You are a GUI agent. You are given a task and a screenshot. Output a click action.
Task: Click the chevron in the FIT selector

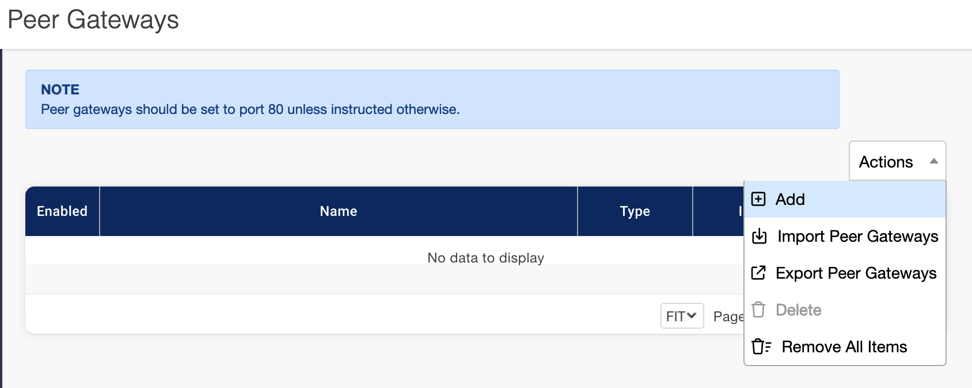tap(692, 315)
